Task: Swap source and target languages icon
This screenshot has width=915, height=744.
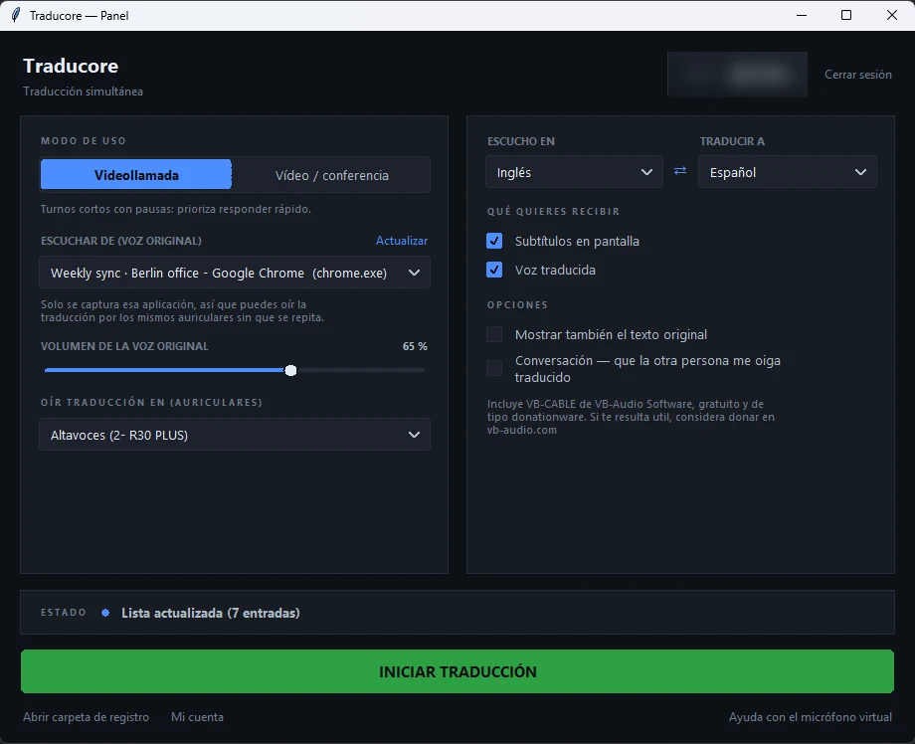Action: [680, 171]
